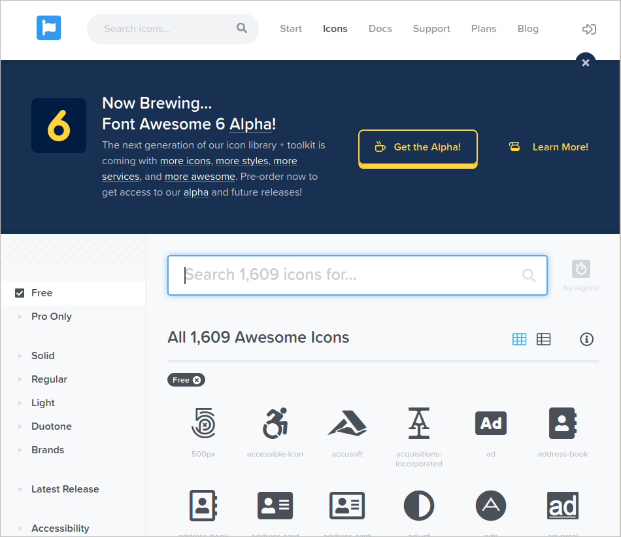621x537 pixels.
Task: Open the accessible-icon wheelchair icon
Action: 275,423
